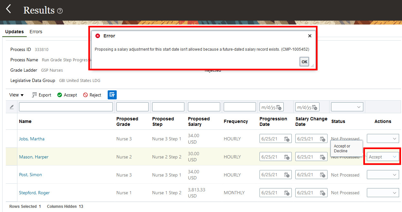Select the Nurse 3 Step 1 cell for Jobs, Martha
The height and width of the screenshot is (212, 402).
coord(167,139)
